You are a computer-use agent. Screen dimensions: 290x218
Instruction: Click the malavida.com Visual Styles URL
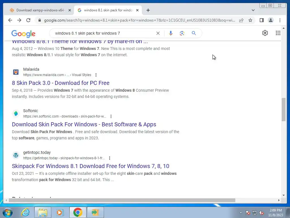57,75
